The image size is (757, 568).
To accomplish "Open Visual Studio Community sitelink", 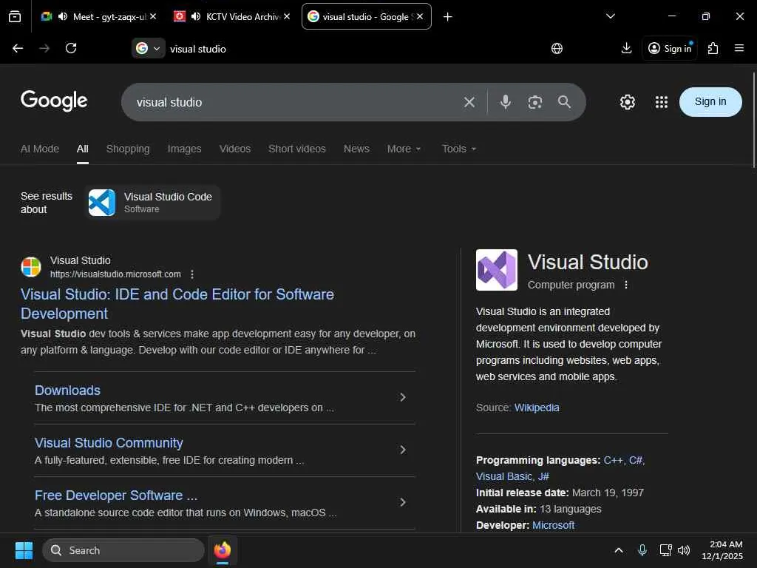I will tap(109, 443).
